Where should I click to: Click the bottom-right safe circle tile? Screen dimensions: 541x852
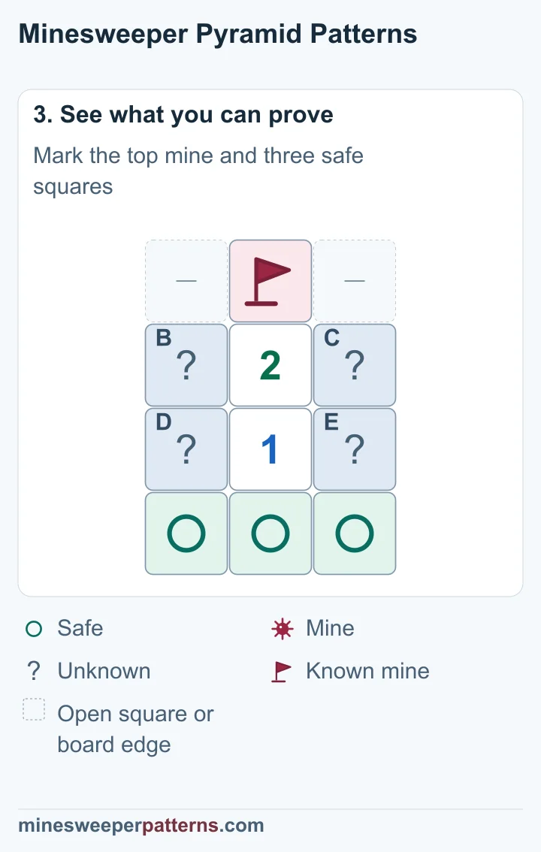tap(355, 533)
